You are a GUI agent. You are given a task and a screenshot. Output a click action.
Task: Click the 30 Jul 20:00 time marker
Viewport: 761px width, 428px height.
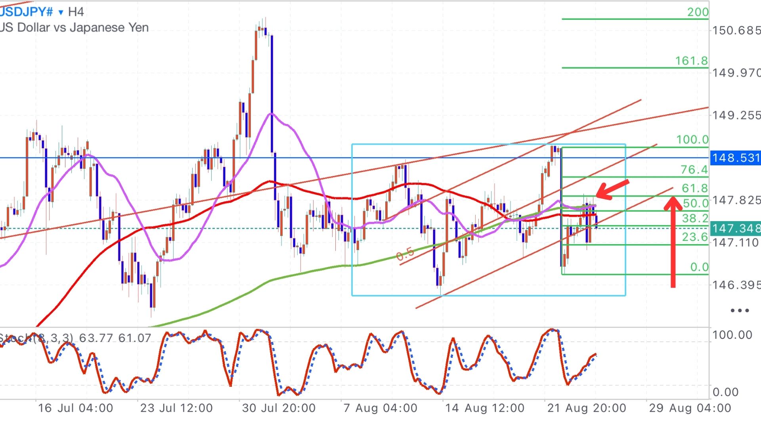pyautogui.click(x=279, y=408)
